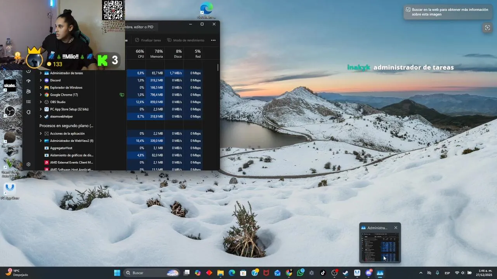Viewport: 497px width, 279px height.
Task: Click the 18,4% CPU cell for WebView2
Action: click(x=137, y=141)
